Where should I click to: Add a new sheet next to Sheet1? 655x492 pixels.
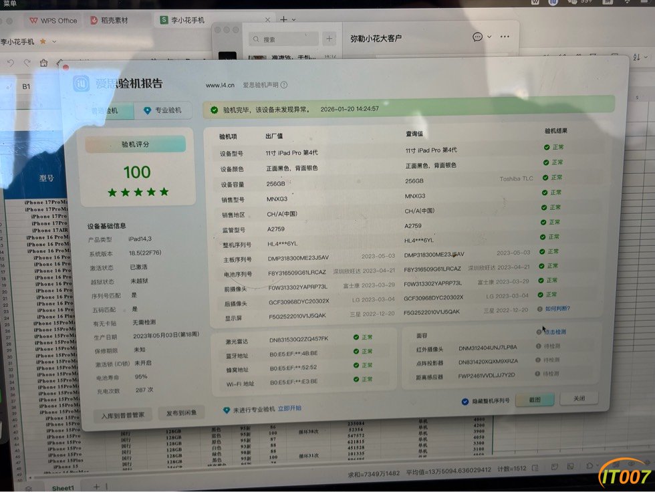click(96, 487)
